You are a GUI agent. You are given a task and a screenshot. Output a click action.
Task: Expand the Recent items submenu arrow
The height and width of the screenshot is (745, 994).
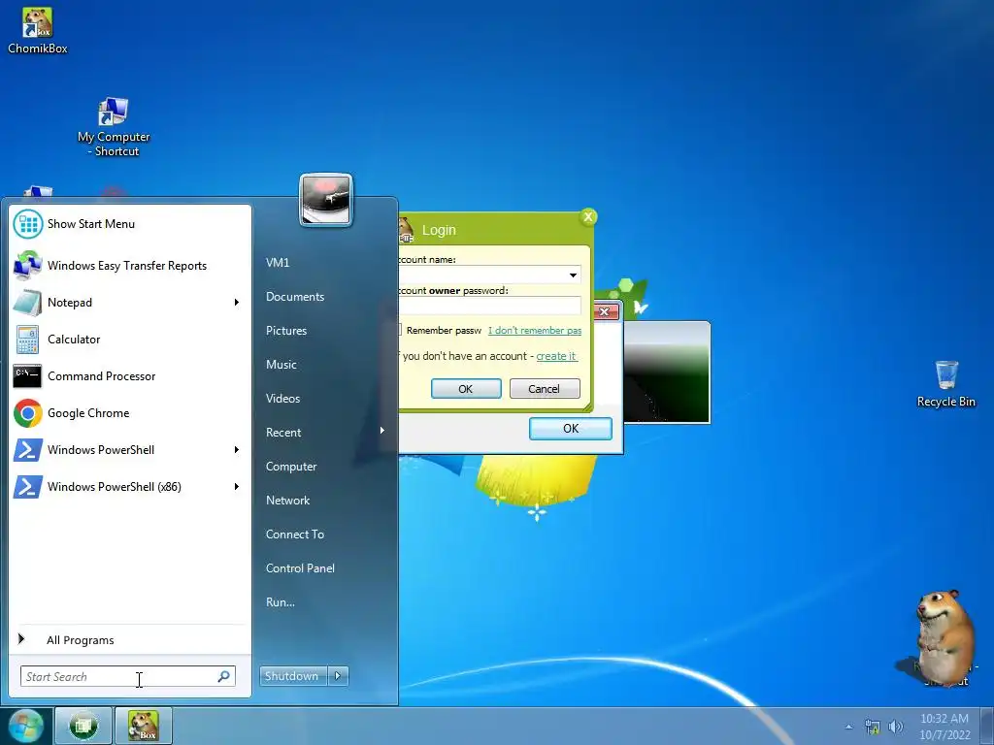point(382,431)
